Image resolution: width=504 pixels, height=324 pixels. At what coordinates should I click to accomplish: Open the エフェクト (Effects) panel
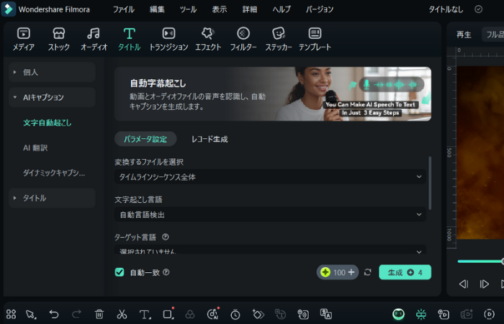[x=208, y=39]
